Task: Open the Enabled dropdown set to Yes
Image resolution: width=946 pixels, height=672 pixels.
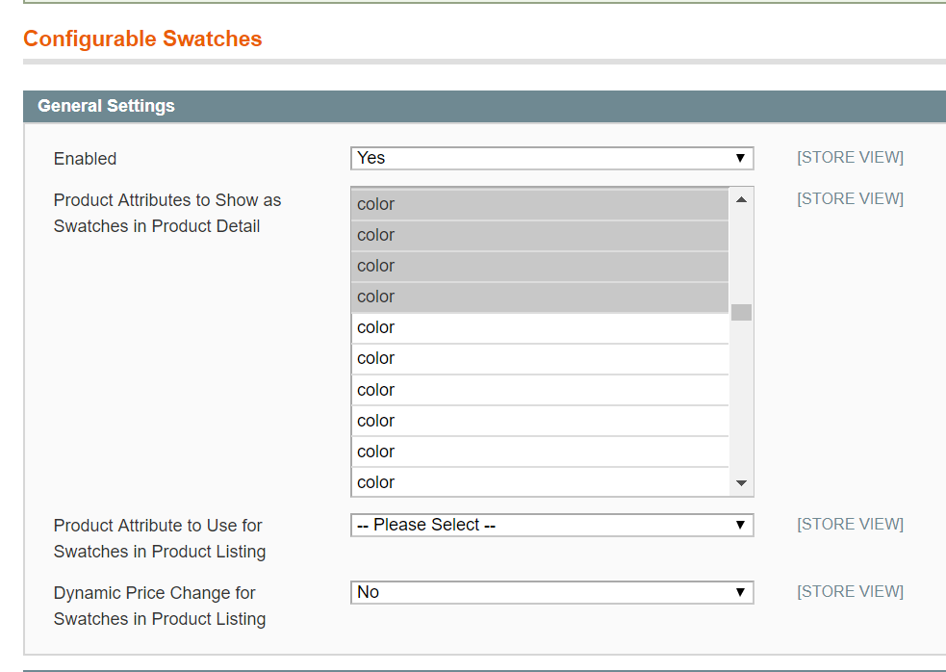Action: 550,158
